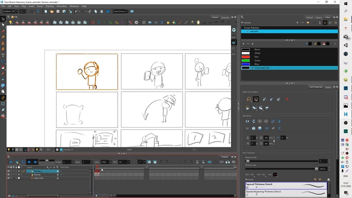Open the Windows menu
The height and width of the screenshot is (198, 352).
(x=74, y=6)
